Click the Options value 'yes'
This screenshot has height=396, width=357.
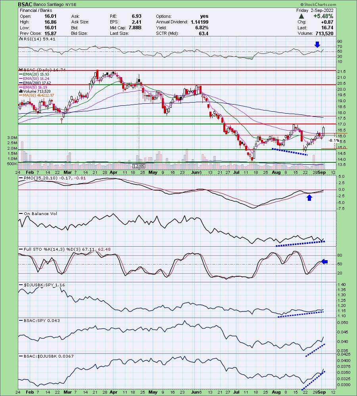point(204,16)
